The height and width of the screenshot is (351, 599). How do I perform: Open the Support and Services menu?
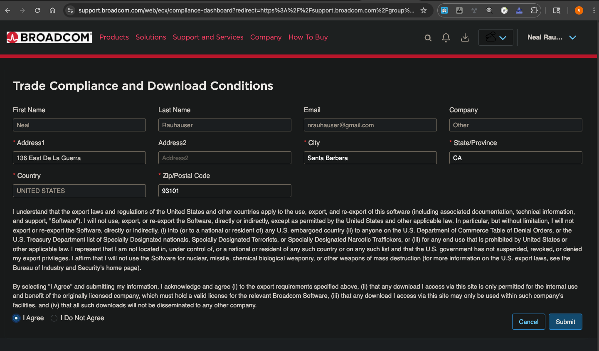(x=208, y=37)
